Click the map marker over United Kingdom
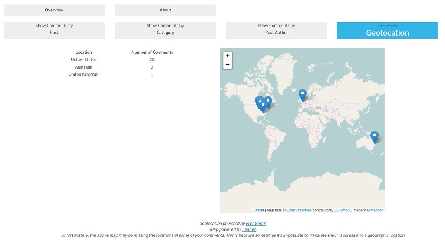The width and height of the screenshot is (445, 245). pyautogui.click(x=303, y=95)
